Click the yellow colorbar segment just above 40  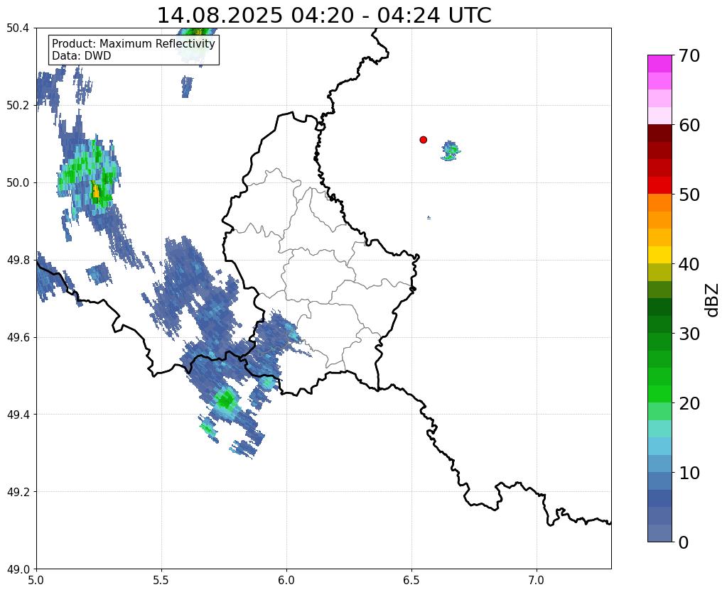point(659,255)
